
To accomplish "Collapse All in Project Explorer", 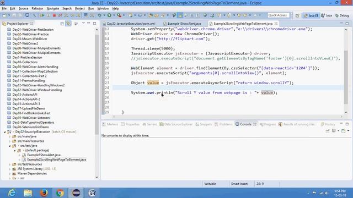I will (62, 24).
